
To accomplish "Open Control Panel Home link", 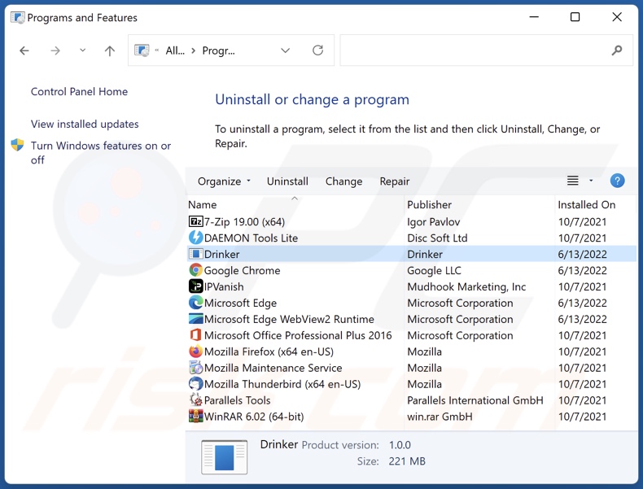I will click(79, 92).
